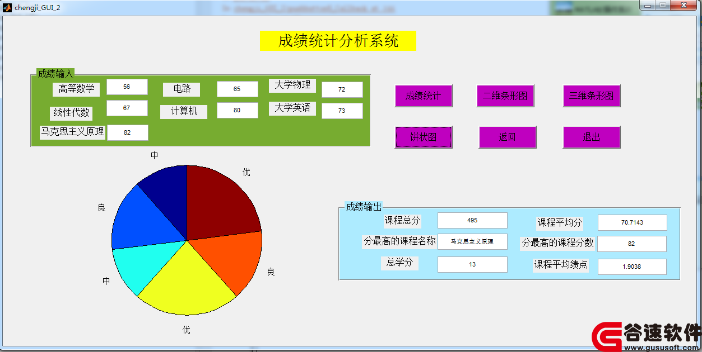Select the 电路 score field showing 65
The height and width of the screenshot is (352, 702).
[238, 89]
